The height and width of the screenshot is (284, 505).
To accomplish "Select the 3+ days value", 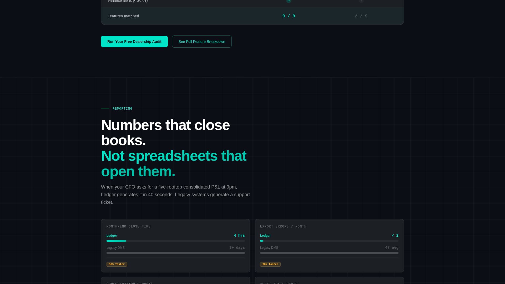I will [x=237, y=248].
